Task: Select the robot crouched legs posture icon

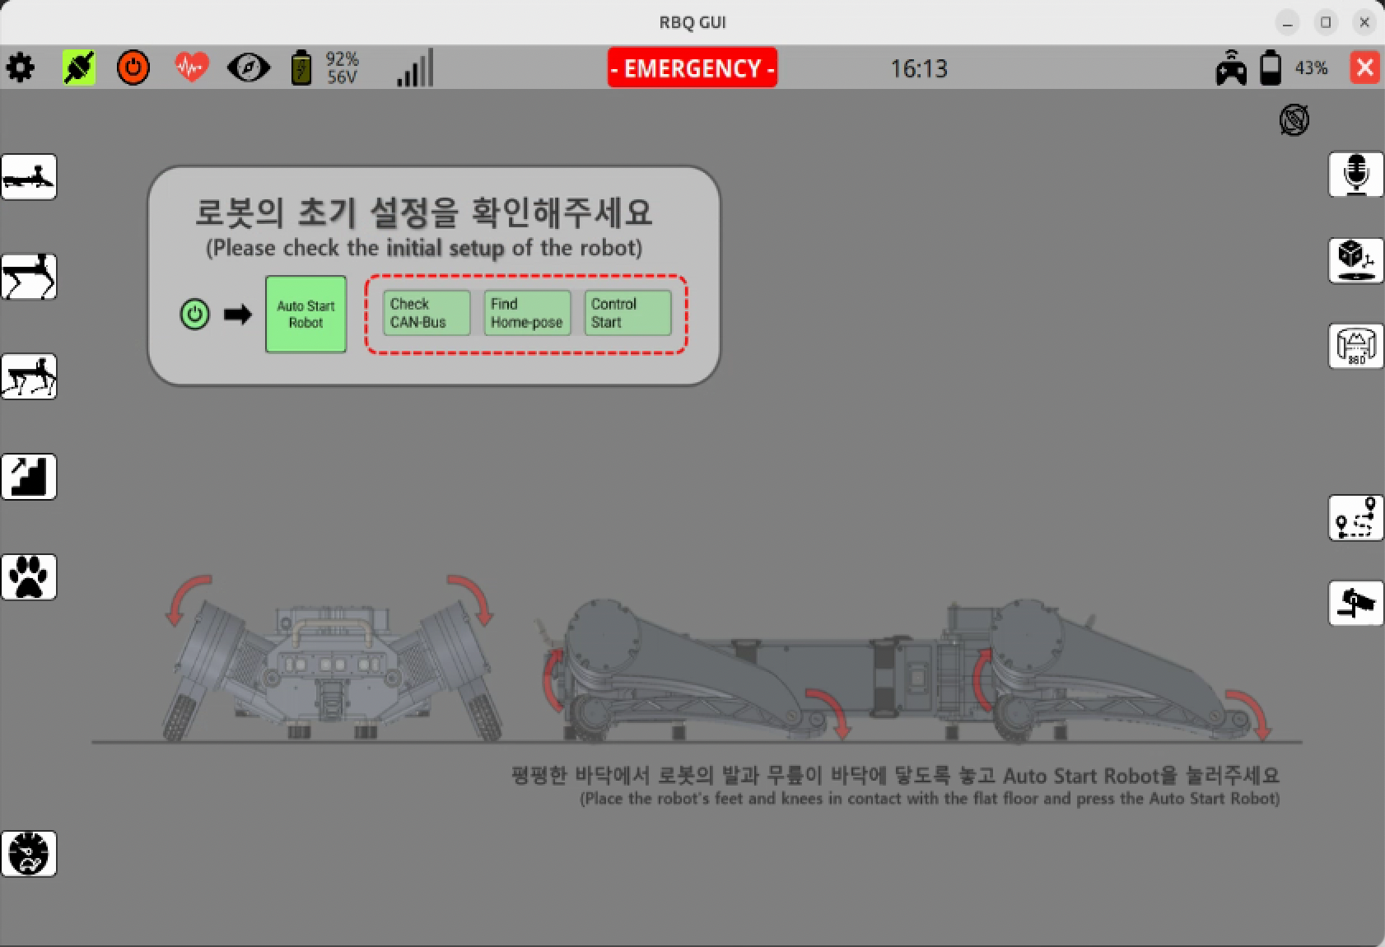Action: (x=29, y=277)
